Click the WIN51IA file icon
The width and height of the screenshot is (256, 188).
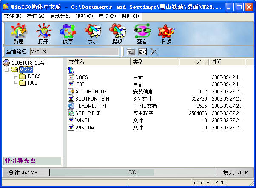pos(71,127)
